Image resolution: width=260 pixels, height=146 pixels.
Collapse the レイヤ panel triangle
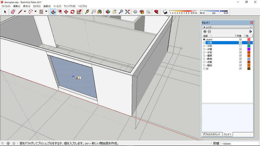(204, 27)
